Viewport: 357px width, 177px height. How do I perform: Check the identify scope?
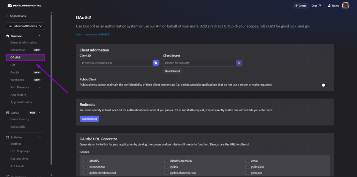(85, 161)
